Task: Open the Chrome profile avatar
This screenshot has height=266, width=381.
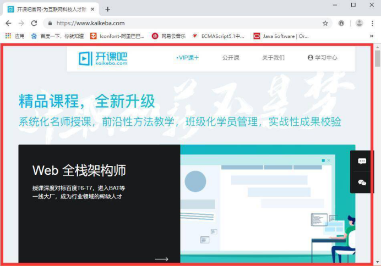Action: (359, 23)
